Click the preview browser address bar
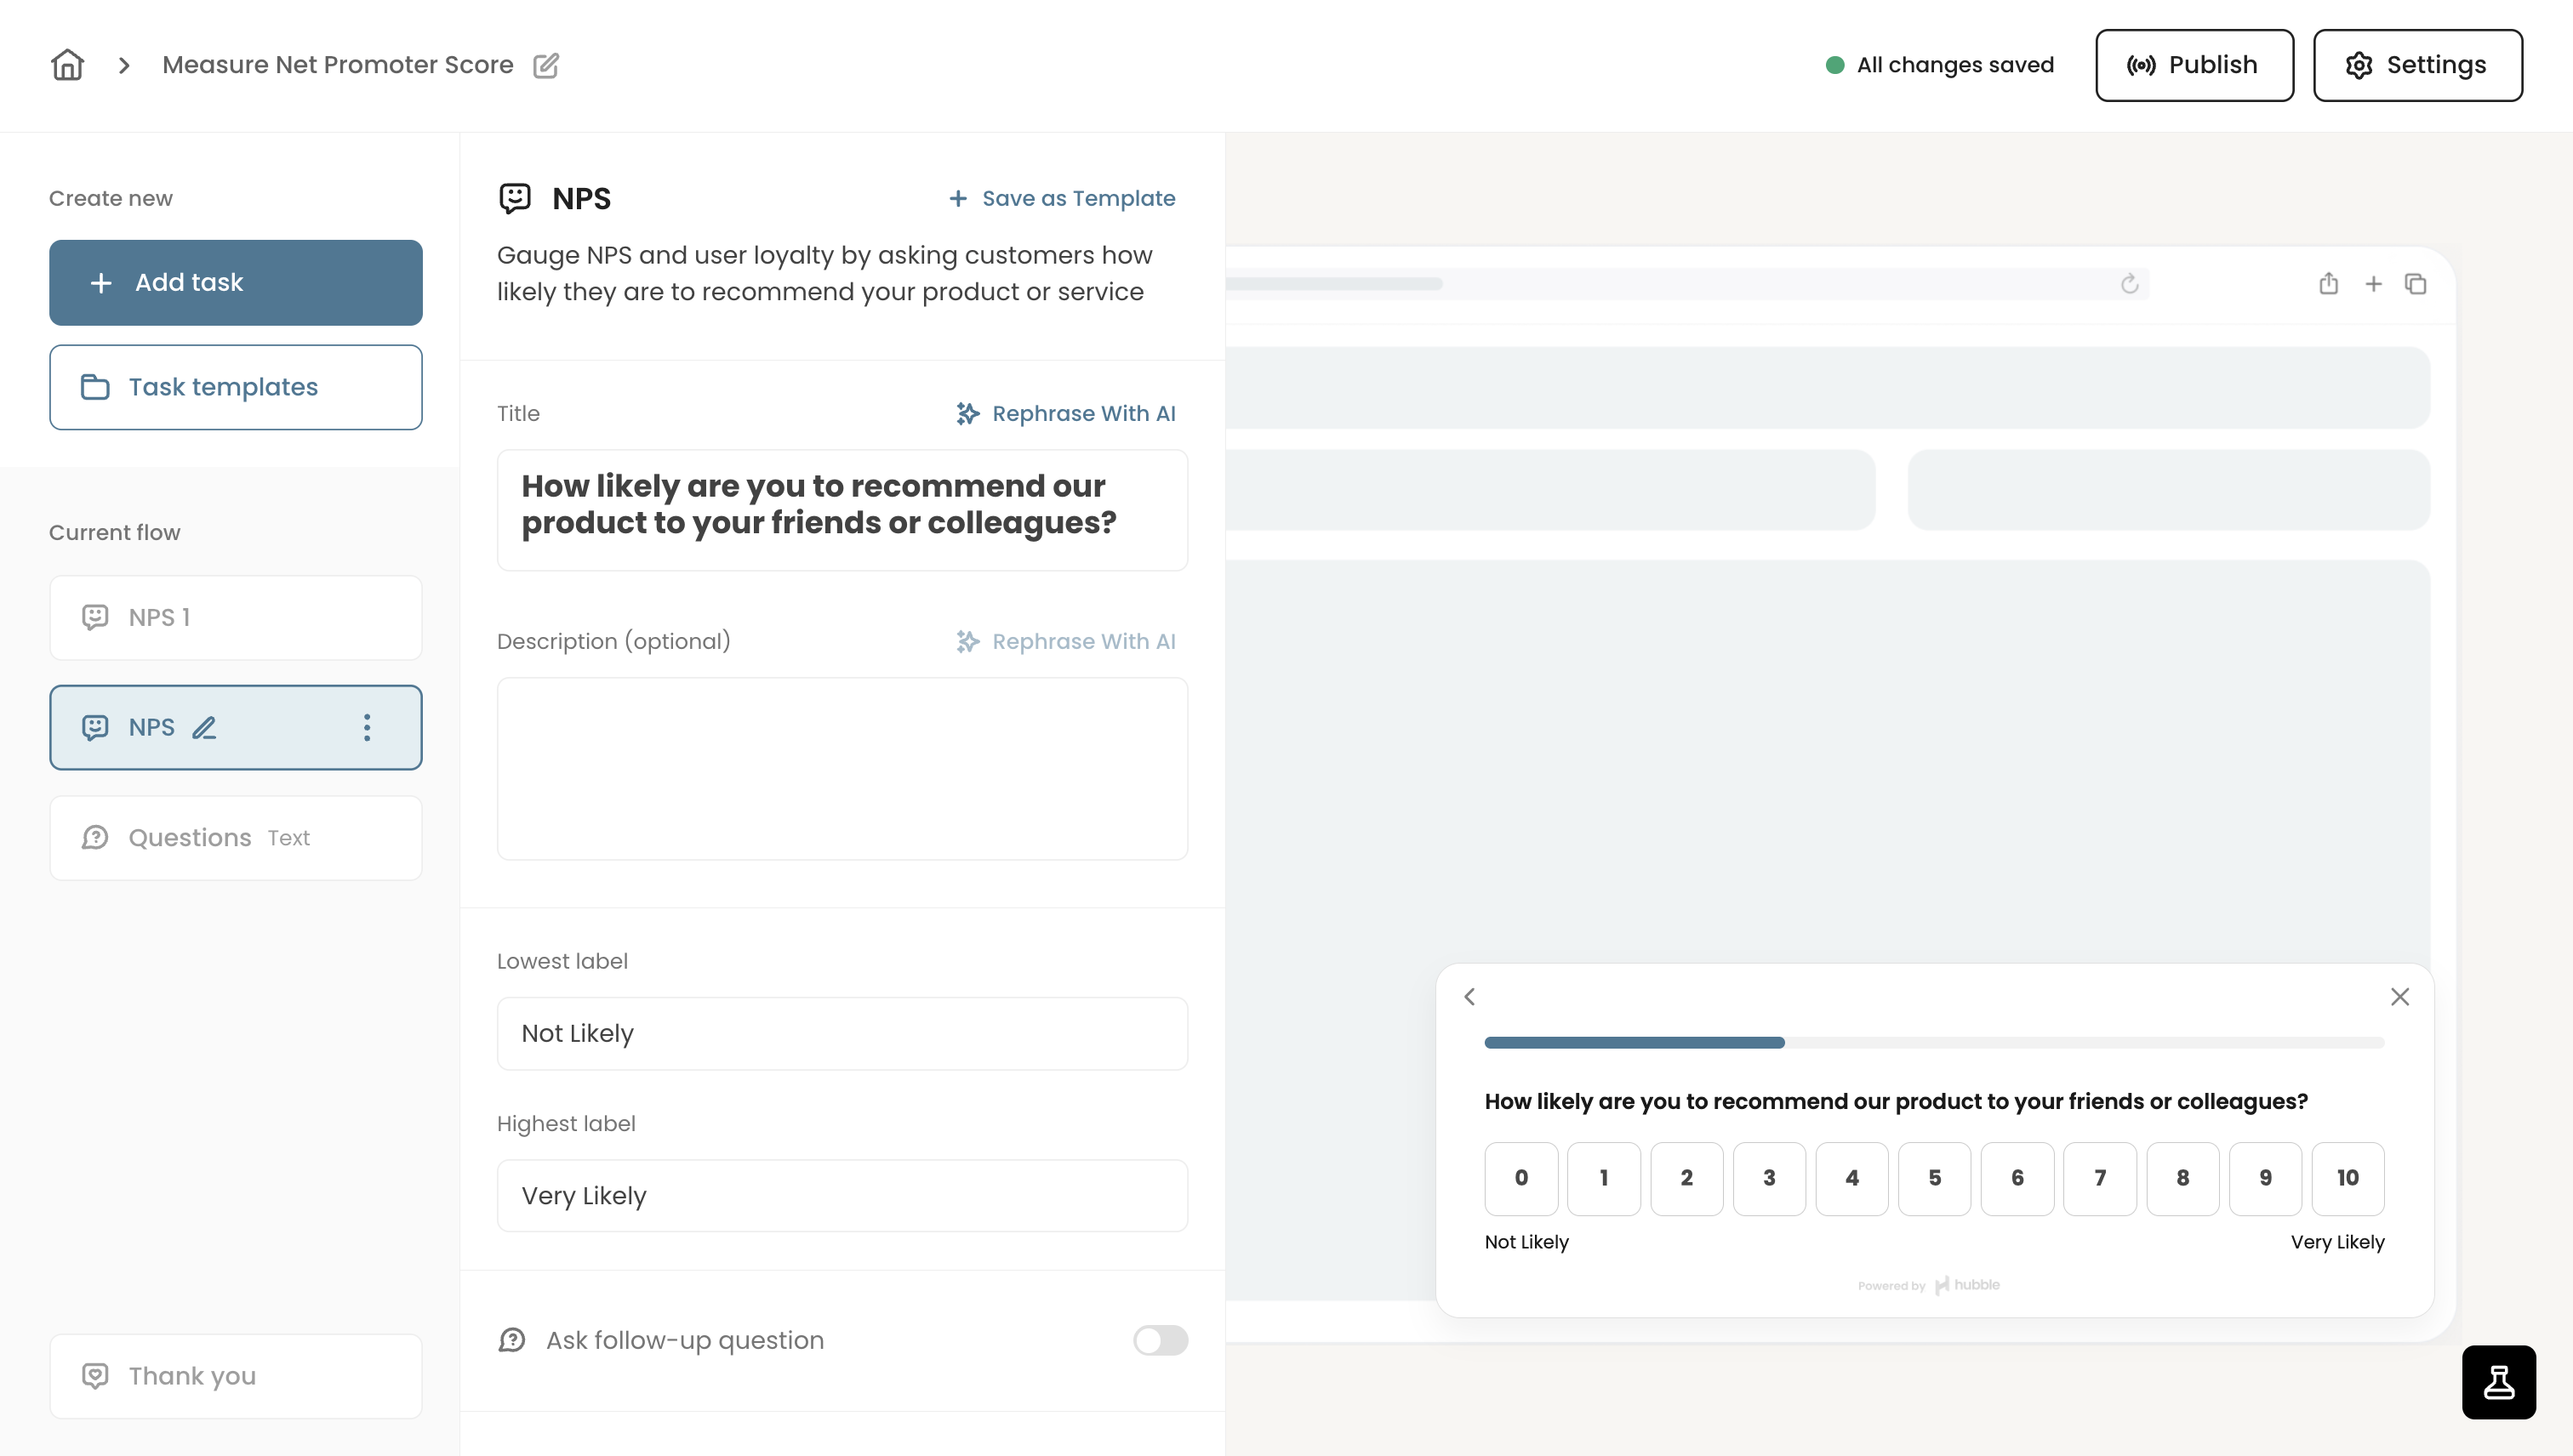This screenshot has width=2573, height=1456. (x=1686, y=284)
